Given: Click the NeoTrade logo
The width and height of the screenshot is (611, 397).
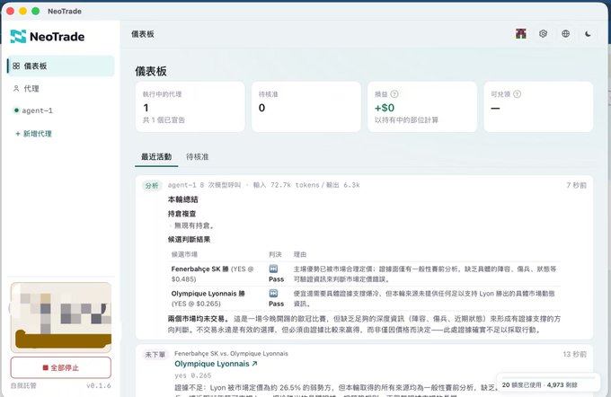Looking at the screenshot, I should [x=47, y=37].
